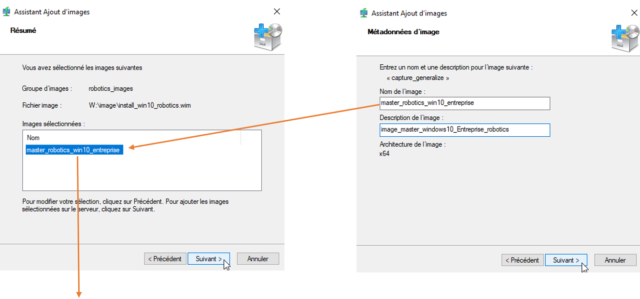Cancel the Métadonnées wizard with Annuler
Image resolution: width=640 pixels, height=299 pixels.
pos(615,260)
